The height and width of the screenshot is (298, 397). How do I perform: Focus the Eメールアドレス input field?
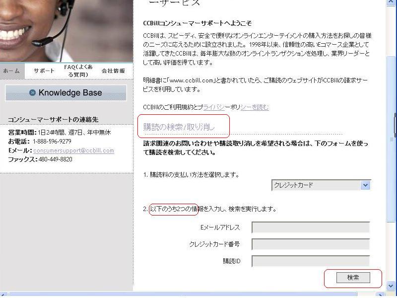pos(310,227)
